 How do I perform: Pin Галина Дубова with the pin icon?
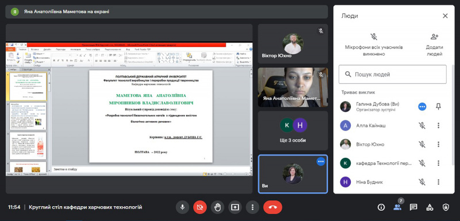coord(438,107)
